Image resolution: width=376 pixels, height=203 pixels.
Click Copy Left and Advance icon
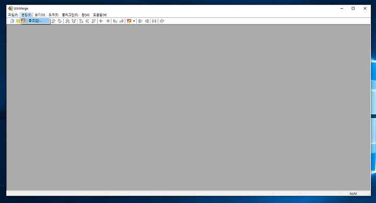point(121,21)
